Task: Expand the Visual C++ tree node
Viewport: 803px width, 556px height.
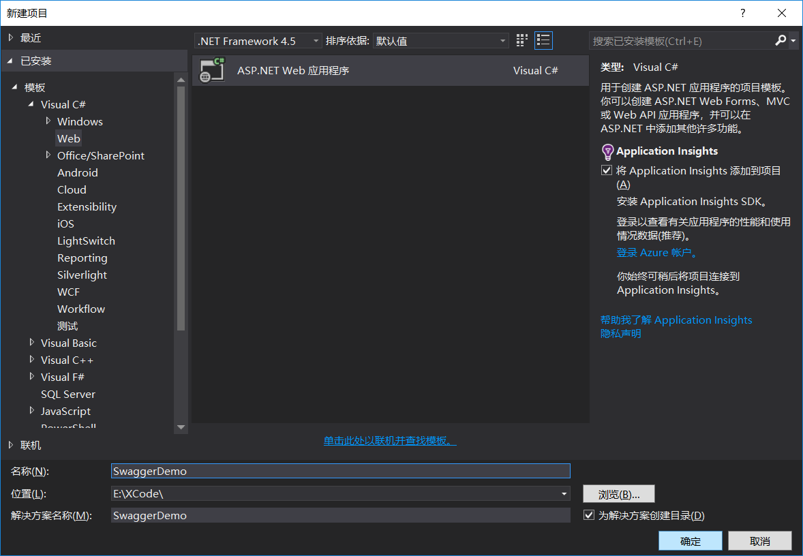Action: 32,359
